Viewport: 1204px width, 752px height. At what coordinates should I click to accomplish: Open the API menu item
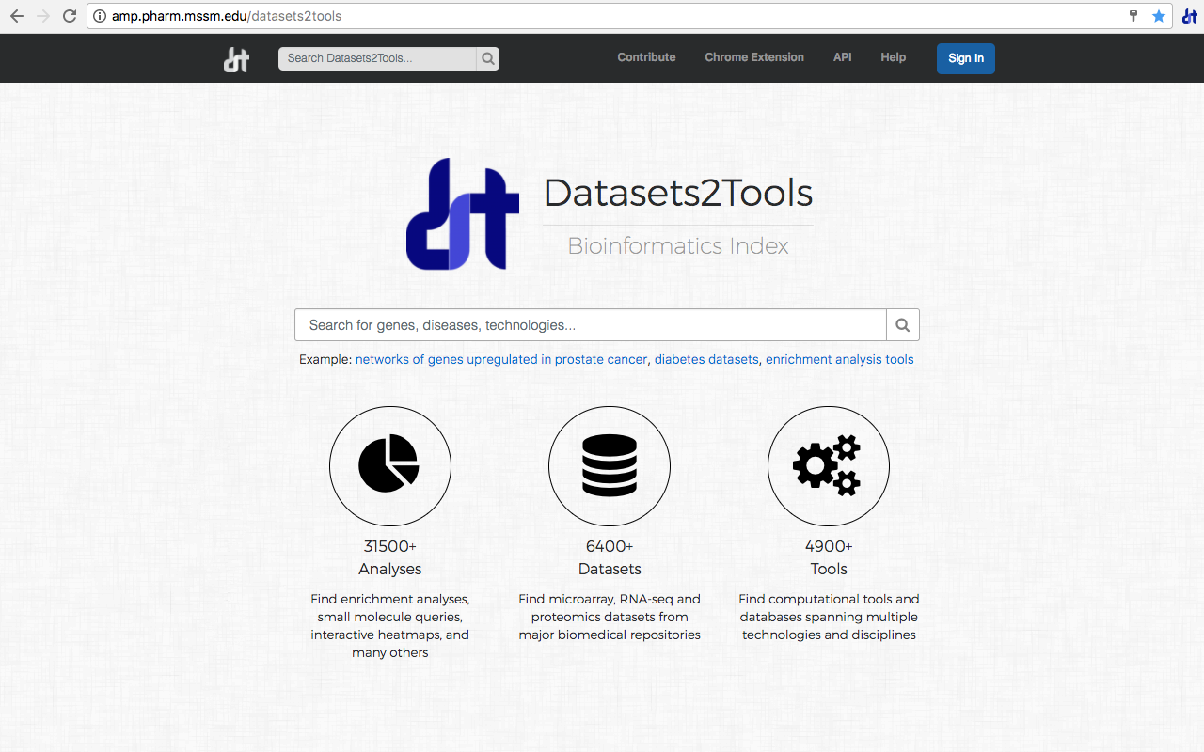(x=842, y=57)
